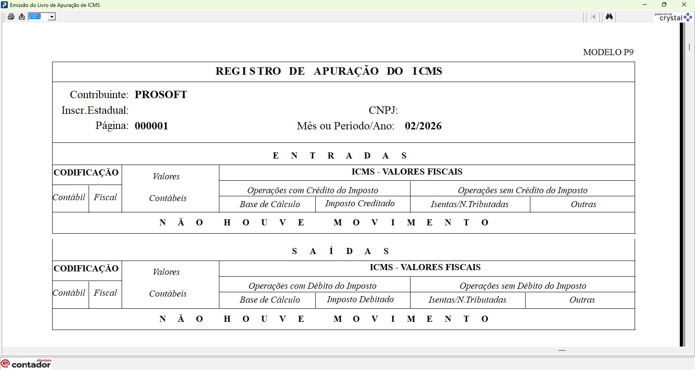Click CODIFICAÇÃO header in Saídas table

coord(86,268)
